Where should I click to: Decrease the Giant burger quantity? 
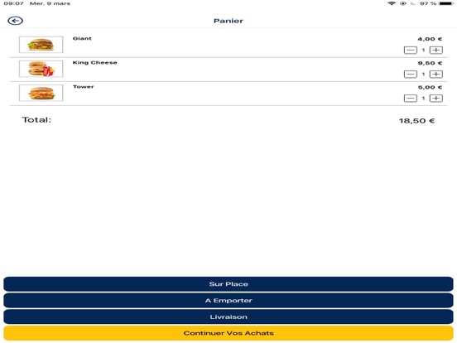click(x=411, y=51)
